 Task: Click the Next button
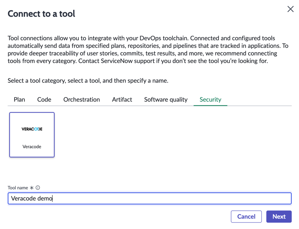click(x=279, y=216)
